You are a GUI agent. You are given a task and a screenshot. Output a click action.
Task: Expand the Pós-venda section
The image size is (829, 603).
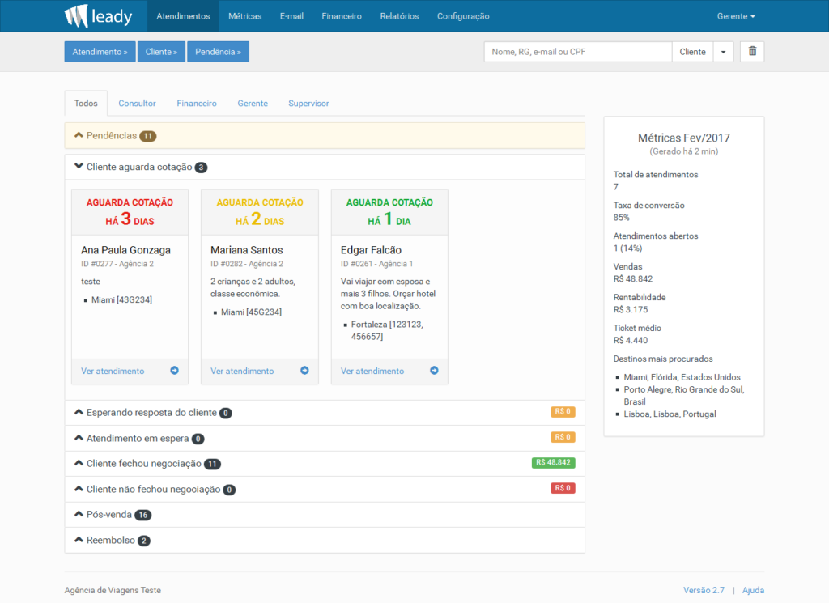[x=79, y=515]
